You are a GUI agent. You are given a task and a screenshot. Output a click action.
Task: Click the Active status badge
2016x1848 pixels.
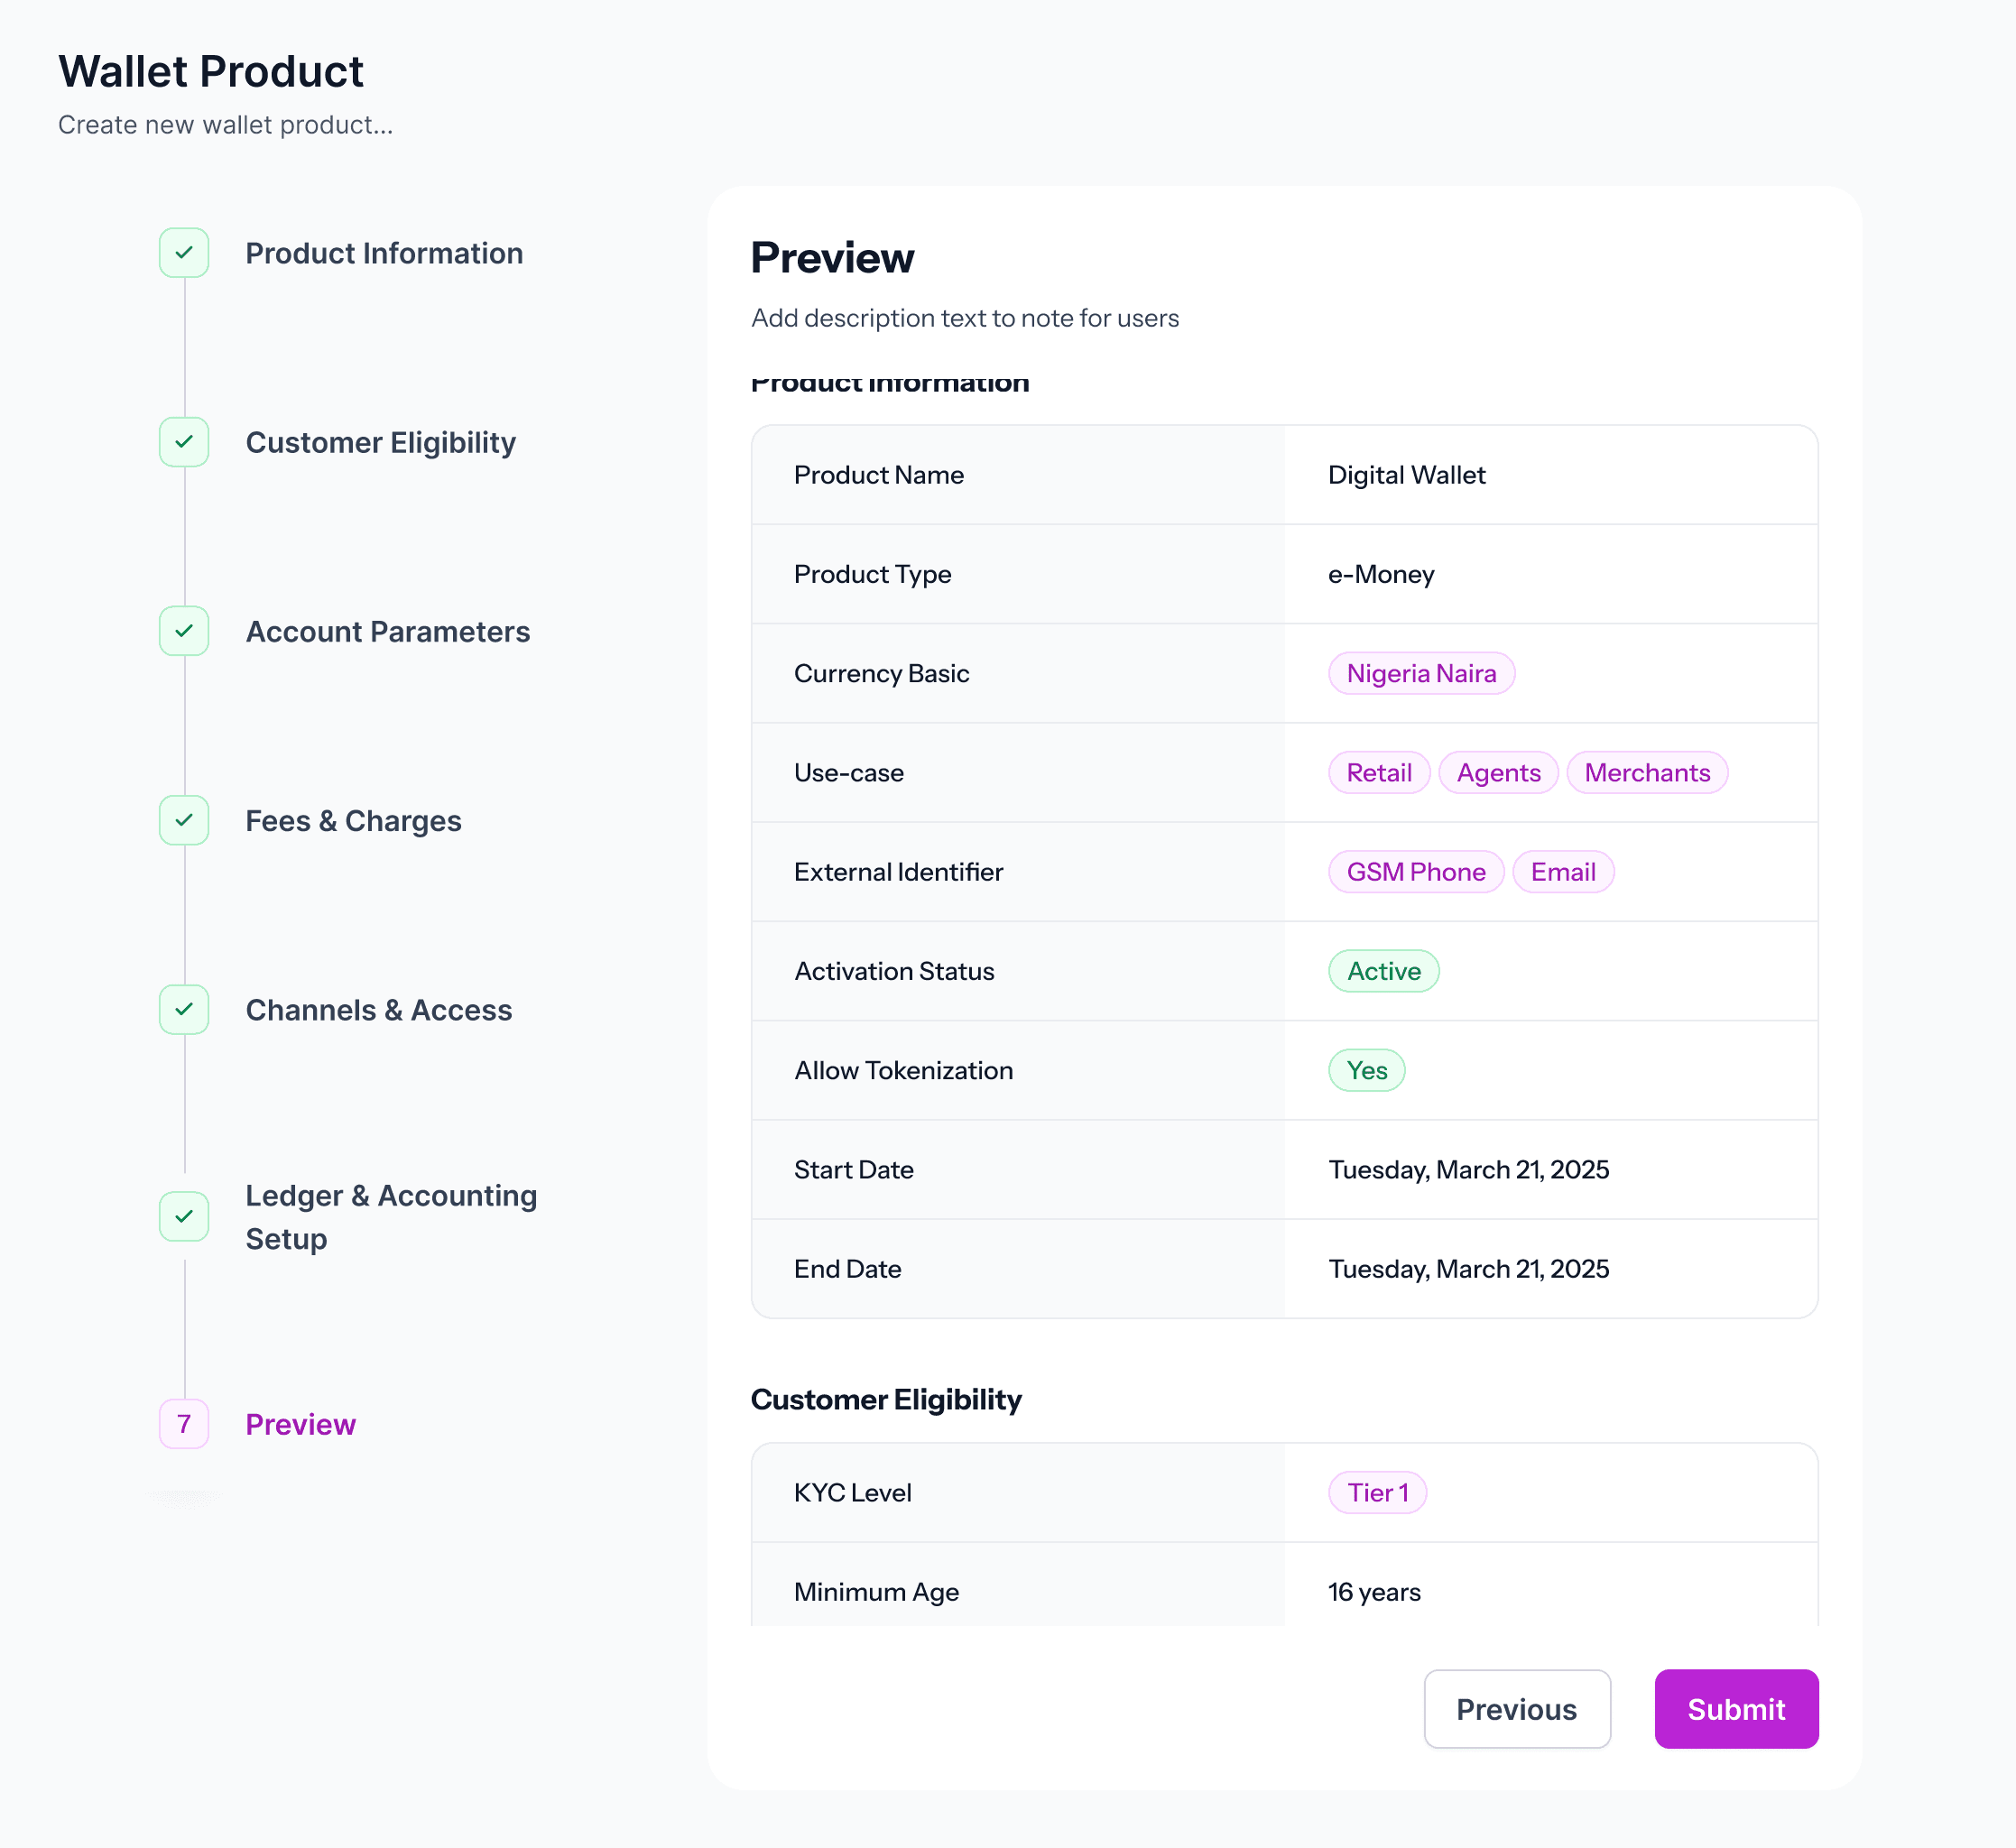[x=1384, y=970]
